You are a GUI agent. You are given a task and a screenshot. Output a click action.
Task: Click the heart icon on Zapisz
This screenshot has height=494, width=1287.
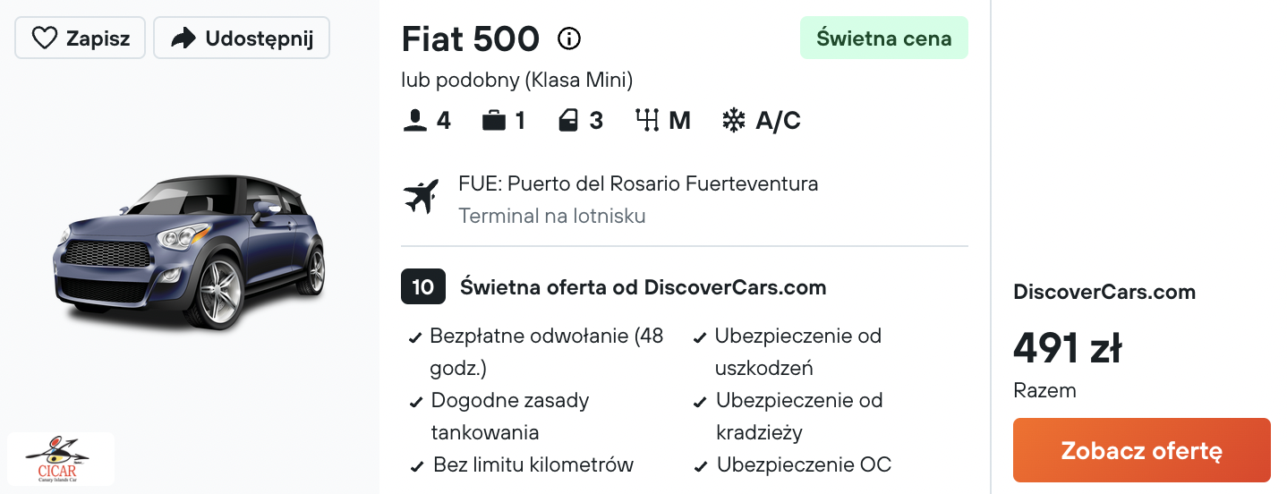tap(45, 38)
